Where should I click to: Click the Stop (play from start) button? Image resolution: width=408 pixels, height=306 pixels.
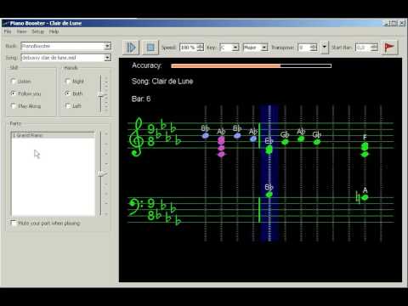[150, 48]
